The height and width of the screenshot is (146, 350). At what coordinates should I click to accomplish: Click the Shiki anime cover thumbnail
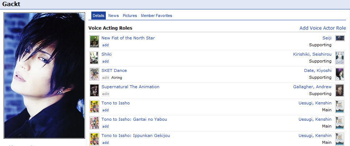point(95,58)
